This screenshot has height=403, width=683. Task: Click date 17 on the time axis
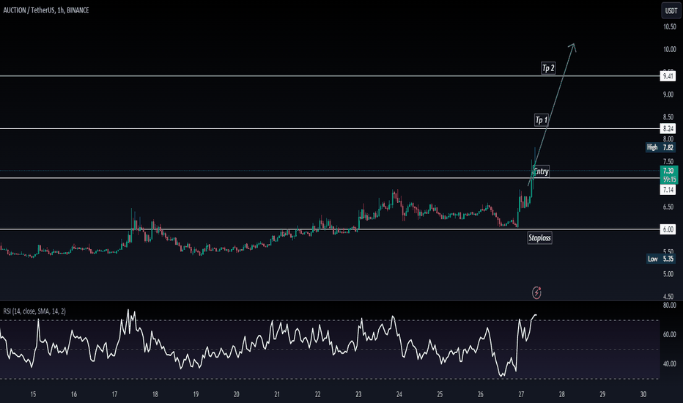114,394
